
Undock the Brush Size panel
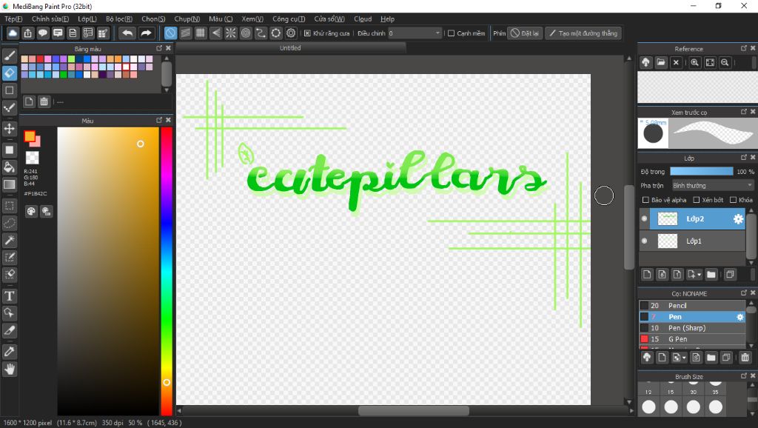coord(744,375)
